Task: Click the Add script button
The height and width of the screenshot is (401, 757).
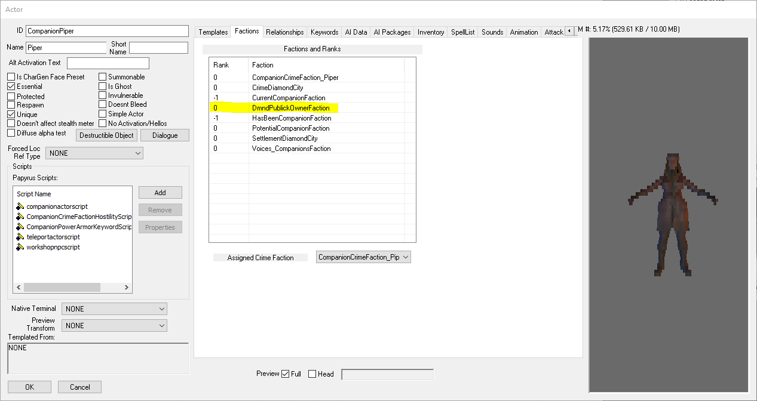Action: [160, 193]
